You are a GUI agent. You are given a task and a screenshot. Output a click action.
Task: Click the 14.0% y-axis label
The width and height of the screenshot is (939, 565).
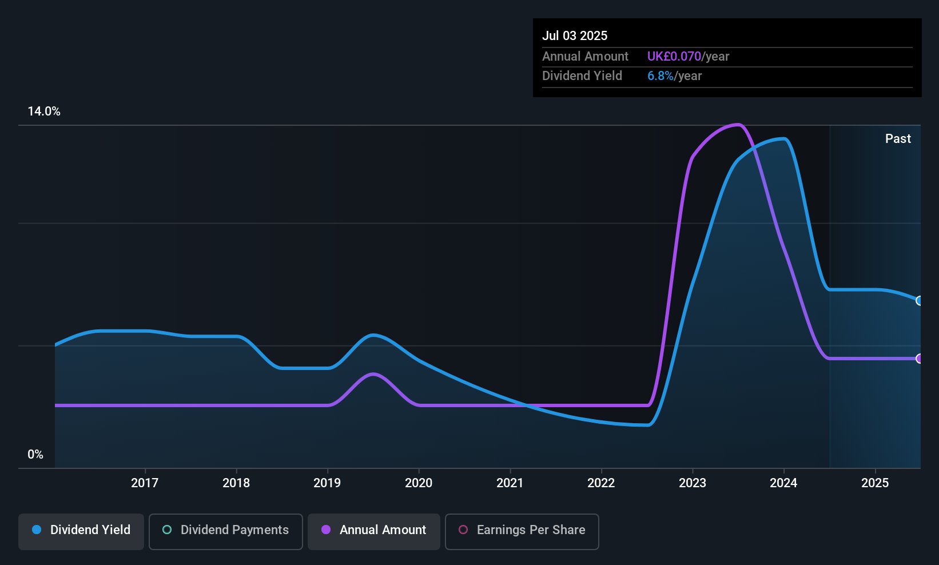pos(44,112)
